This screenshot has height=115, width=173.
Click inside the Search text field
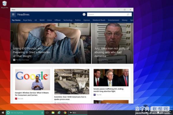pos(107,14)
